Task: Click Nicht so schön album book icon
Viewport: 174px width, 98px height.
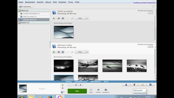Action: coord(54,13)
